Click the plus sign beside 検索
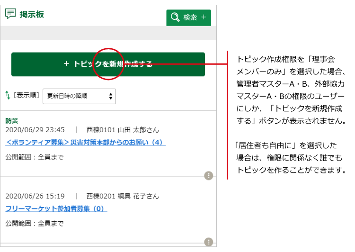The height and width of the screenshot is (252, 355). (x=204, y=18)
